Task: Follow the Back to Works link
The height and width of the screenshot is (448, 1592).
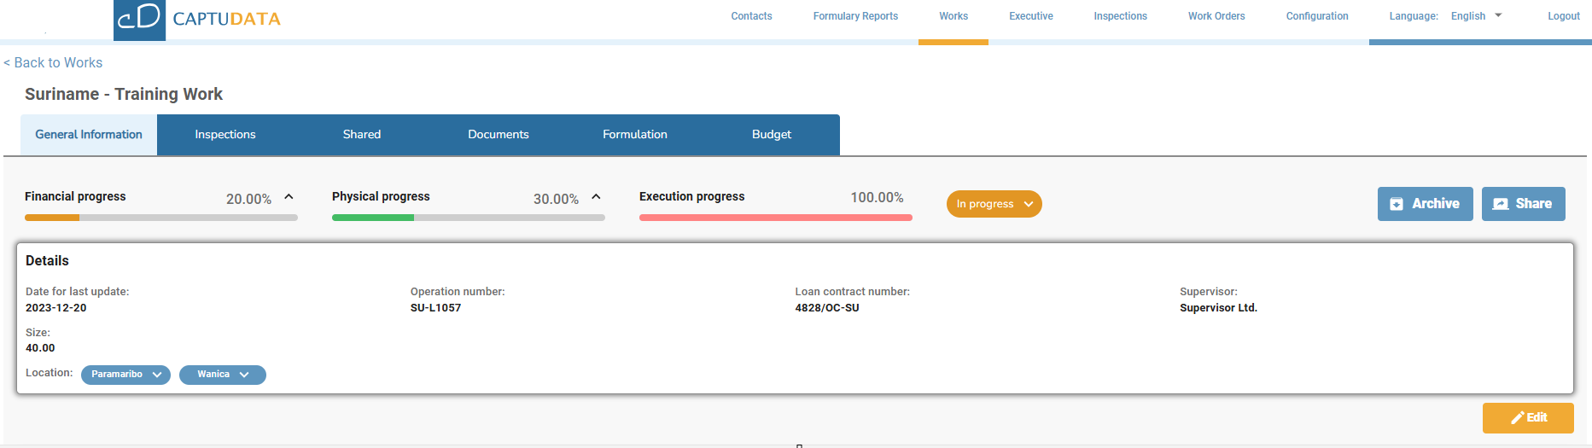Action: pyautogui.click(x=53, y=63)
